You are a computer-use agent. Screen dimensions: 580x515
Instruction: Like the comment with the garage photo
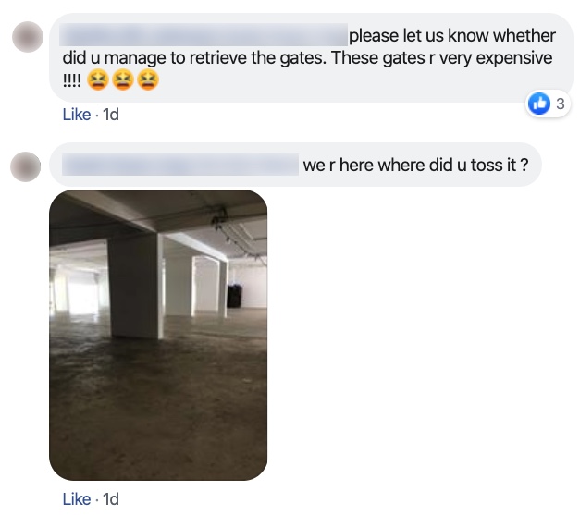[x=77, y=499]
